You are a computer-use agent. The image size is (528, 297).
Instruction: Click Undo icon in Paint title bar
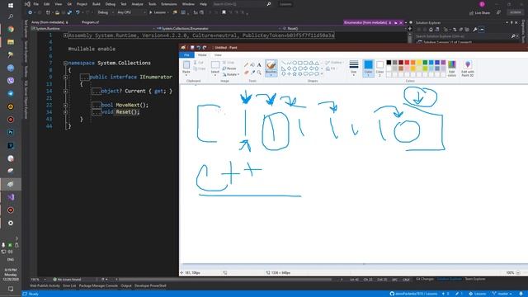(198, 48)
